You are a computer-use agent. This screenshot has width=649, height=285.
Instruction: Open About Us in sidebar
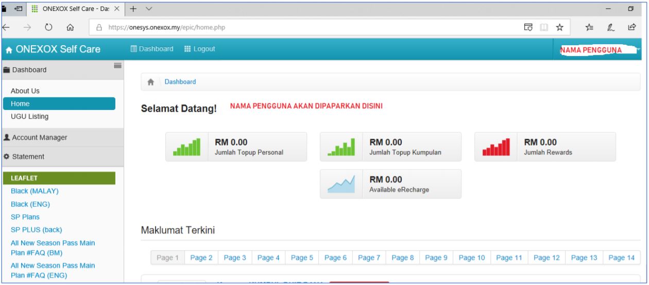(x=25, y=91)
